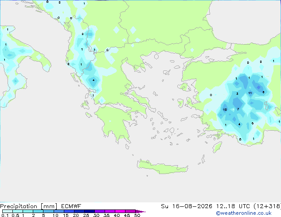Viewport: 281px width, 217px height.
Task: Pick the 15–20 mm blue legend swatch
Action: coord(69,211)
